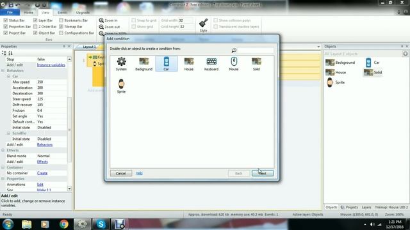The height and width of the screenshot is (230, 410).
Task: Toggle the Project Bar checkbox
Action: click(6, 33)
